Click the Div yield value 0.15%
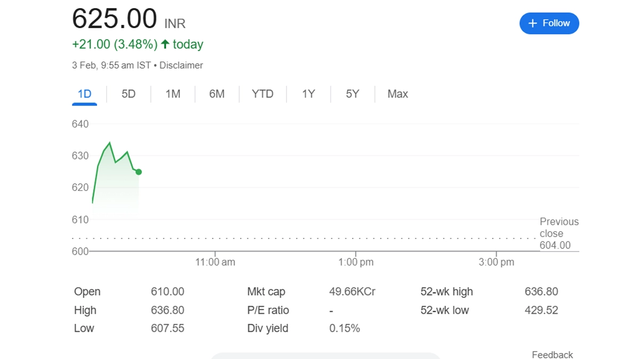Viewport: 639px width, 359px height. point(345,329)
